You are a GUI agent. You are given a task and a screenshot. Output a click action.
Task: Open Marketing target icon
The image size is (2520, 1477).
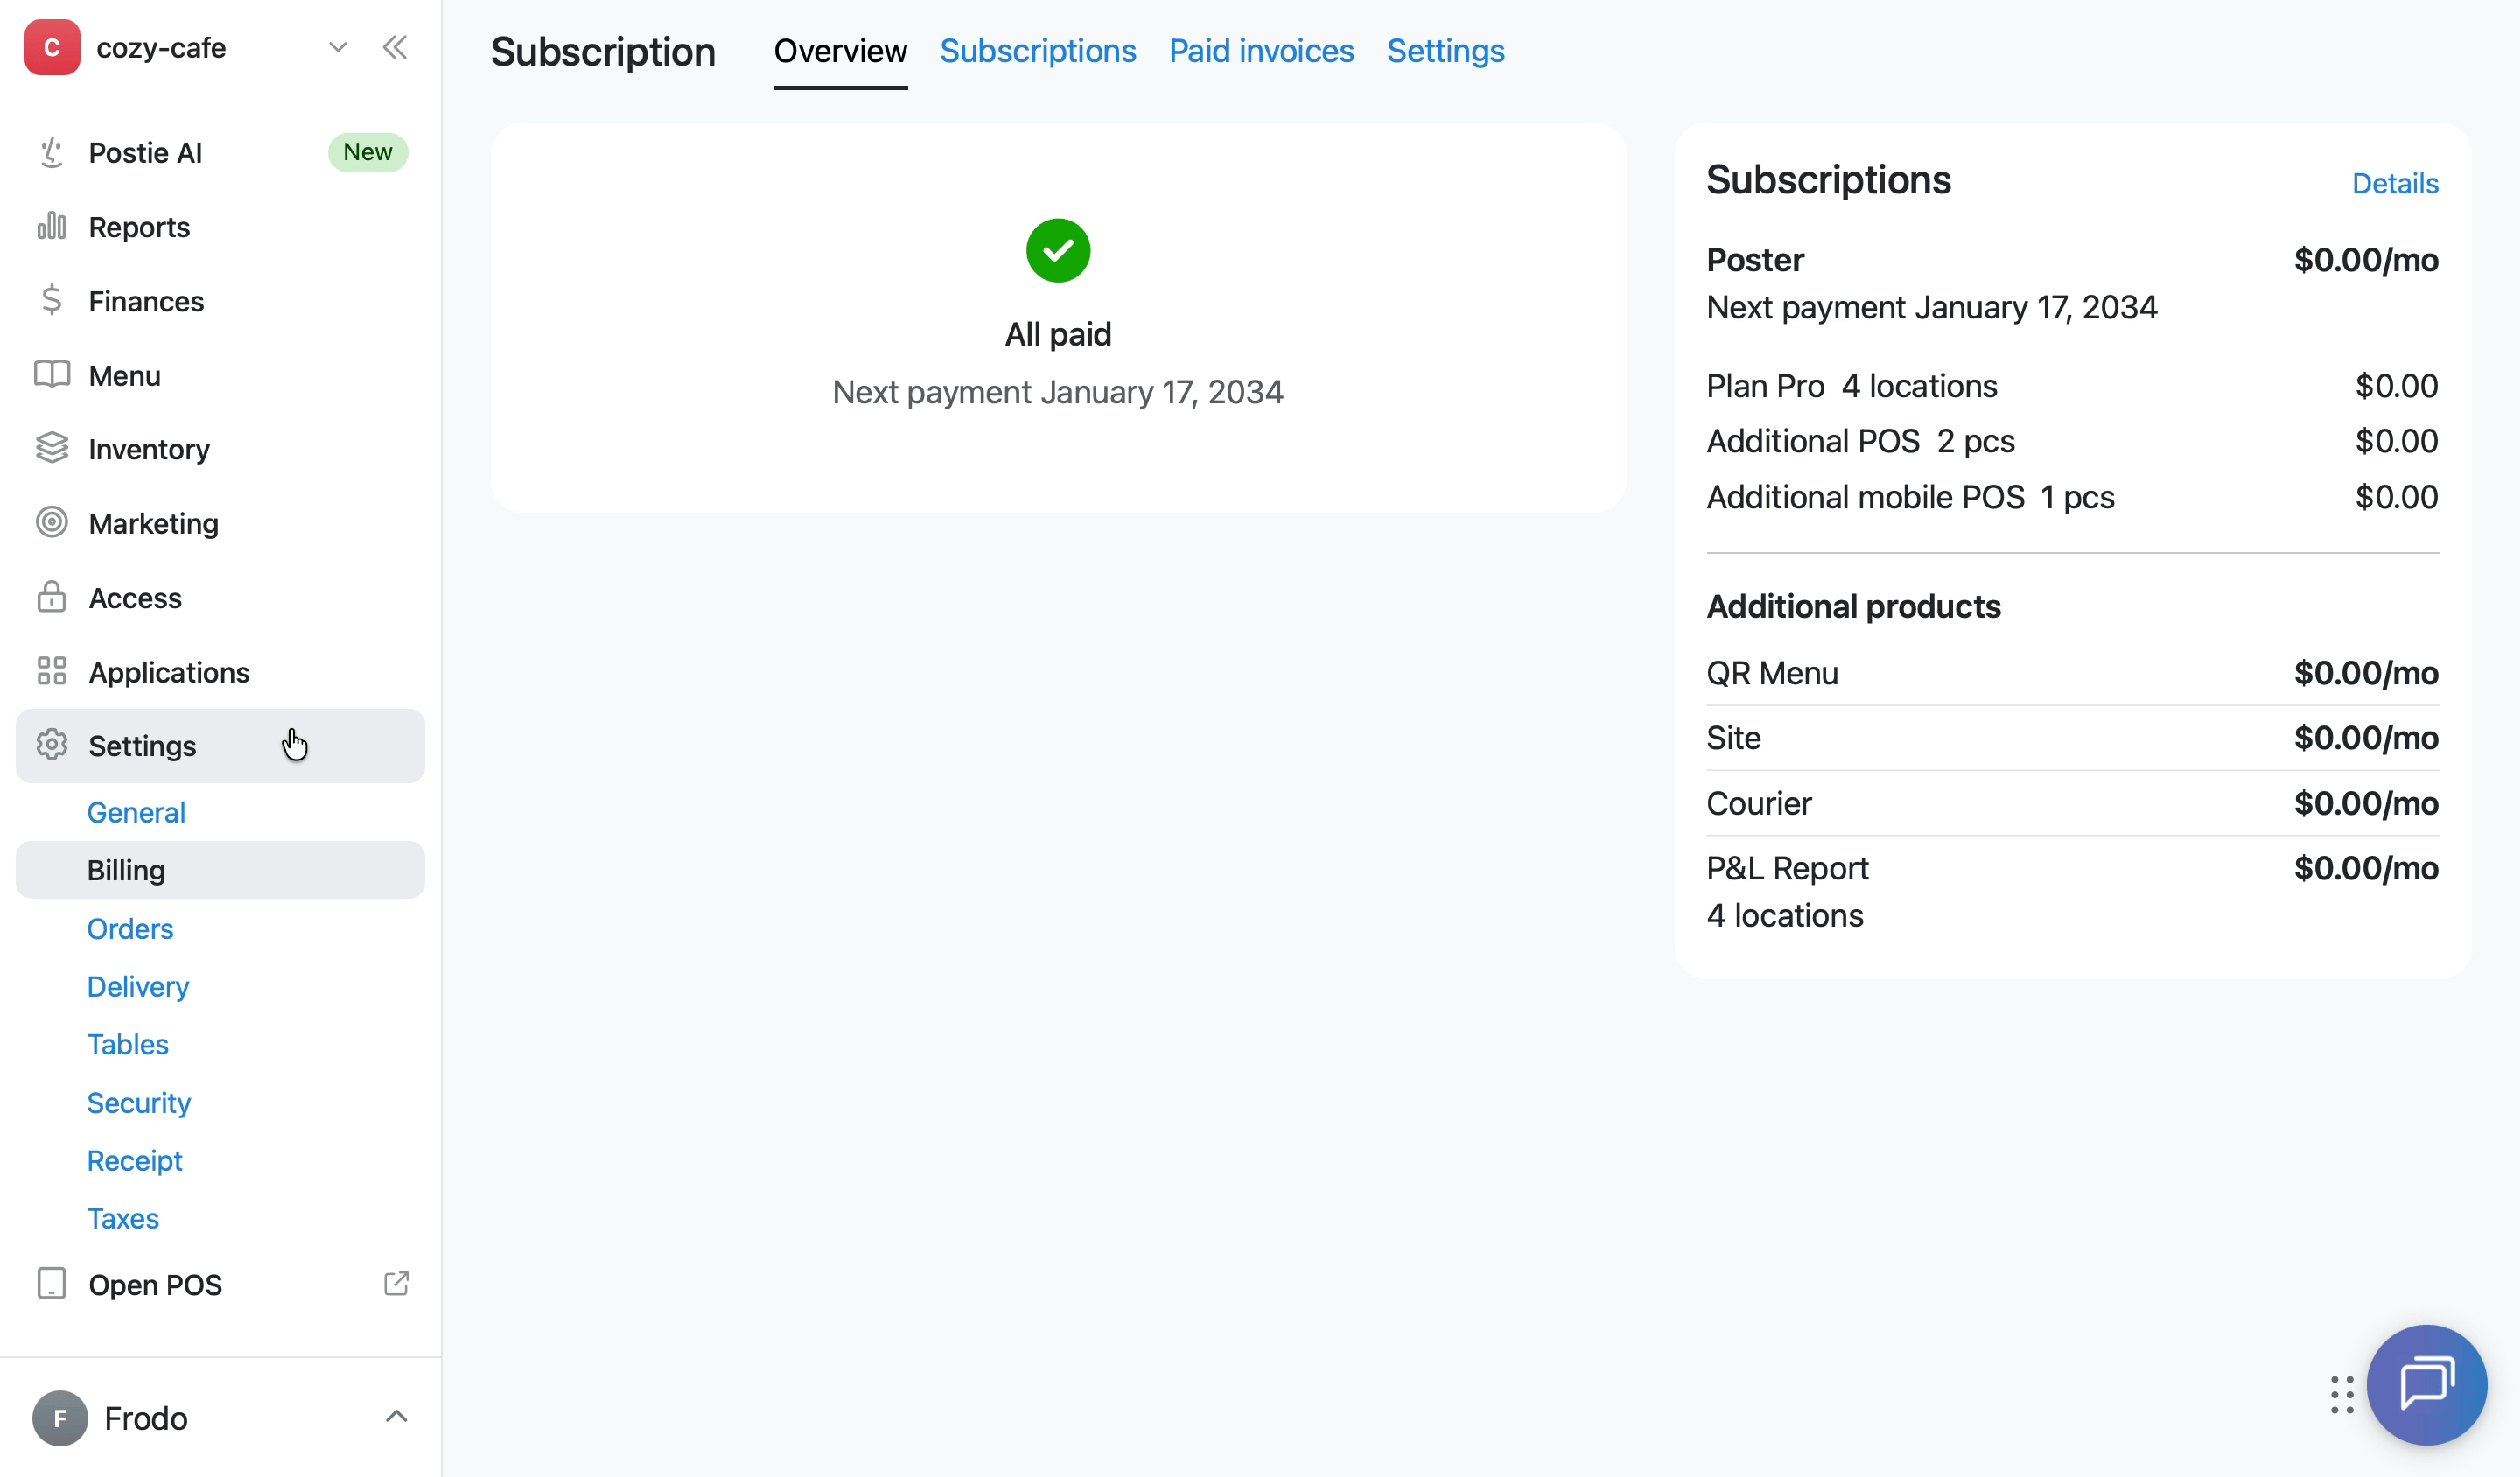point(52,522)
